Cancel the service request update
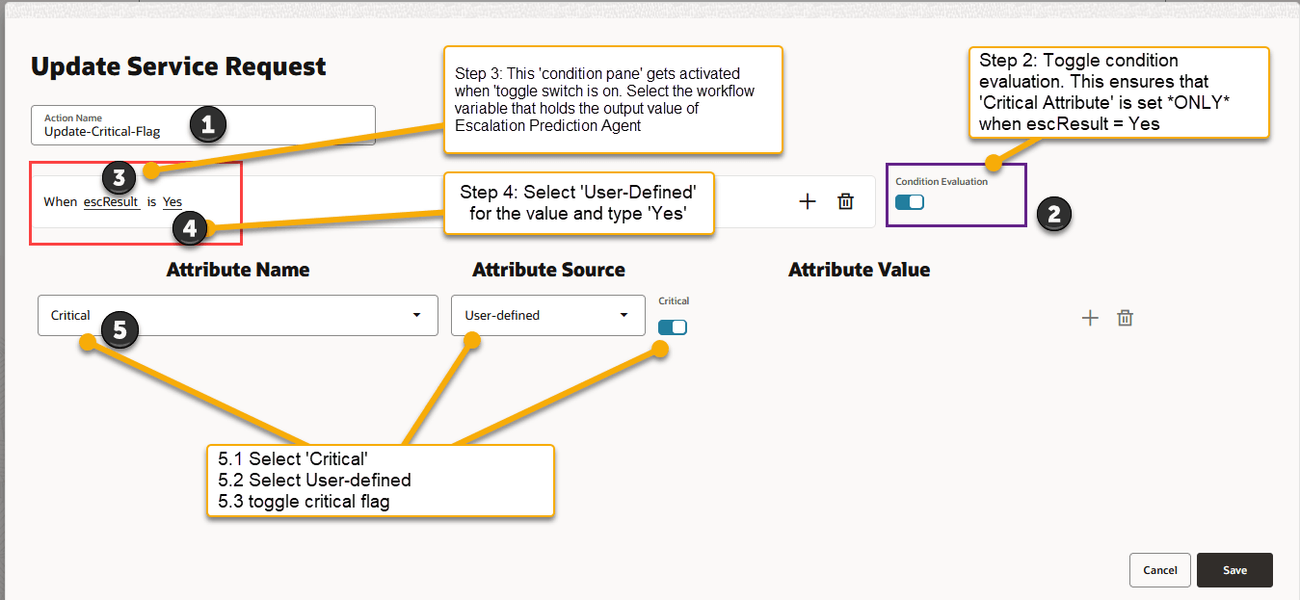1300x600 pixels. [1159, 569]
